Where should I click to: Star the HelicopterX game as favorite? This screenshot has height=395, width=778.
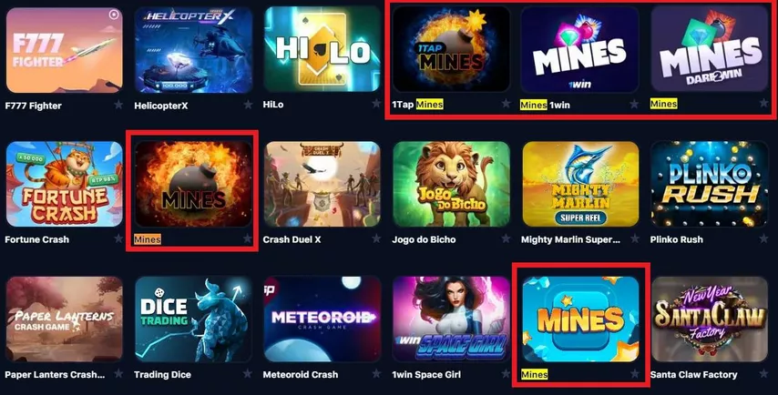coord(248,105)
